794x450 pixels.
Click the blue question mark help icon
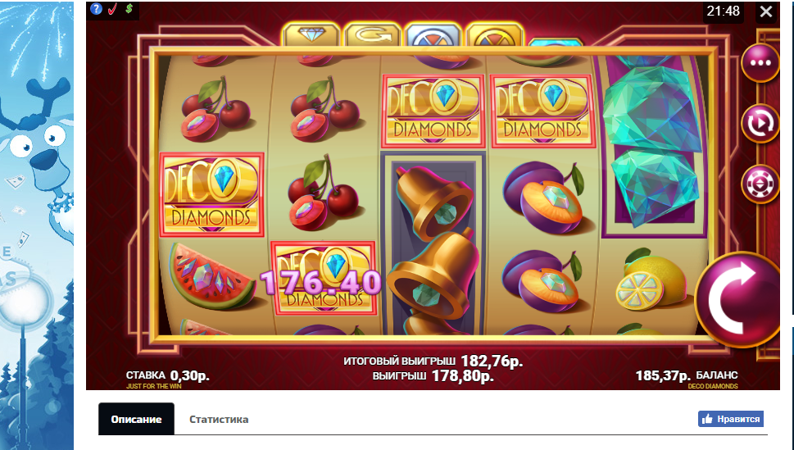click(x=96, y=9)
